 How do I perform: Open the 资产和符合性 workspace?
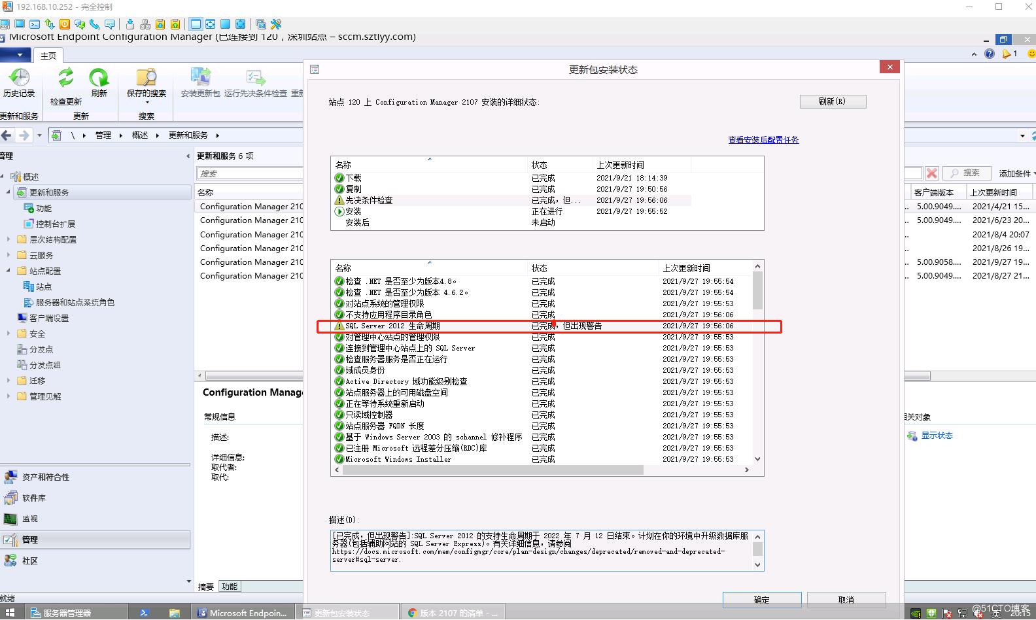(x=95, y=477)
